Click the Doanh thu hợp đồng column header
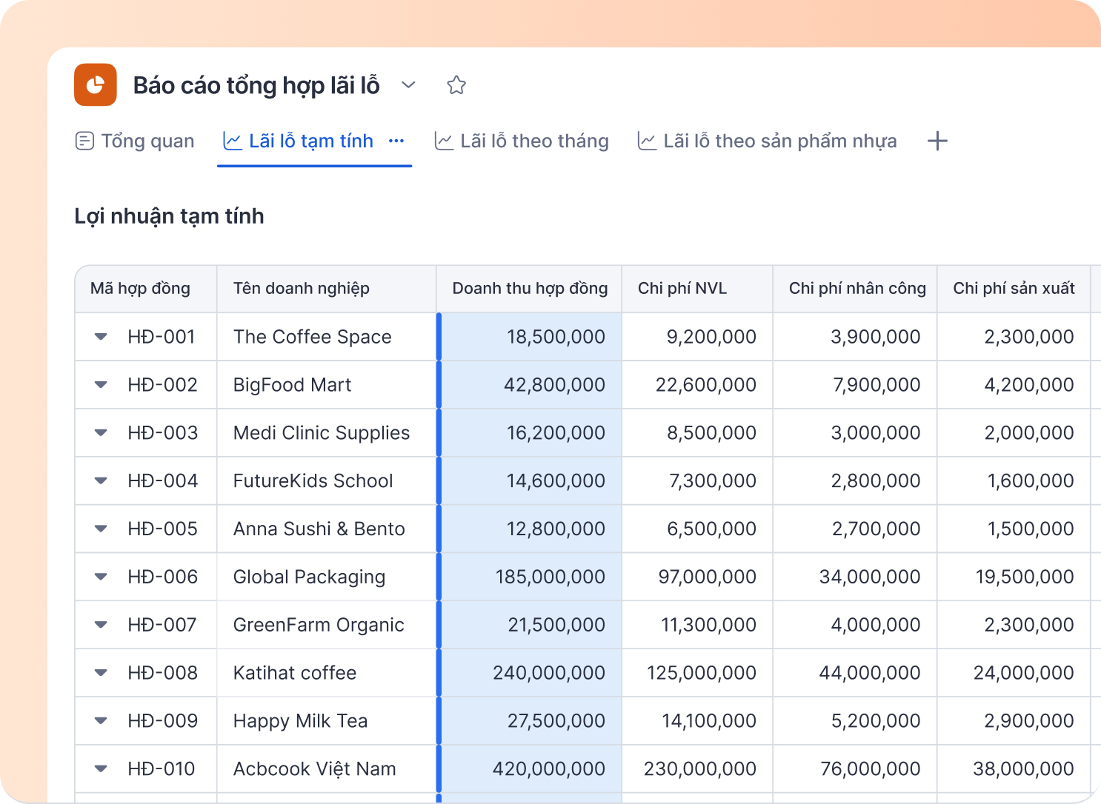This screenshot has width=1101, height=804. [529, 288]
